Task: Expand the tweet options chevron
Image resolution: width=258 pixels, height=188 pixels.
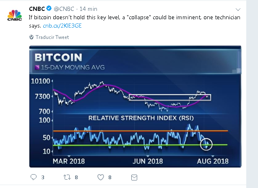Action: click(238, 10)
